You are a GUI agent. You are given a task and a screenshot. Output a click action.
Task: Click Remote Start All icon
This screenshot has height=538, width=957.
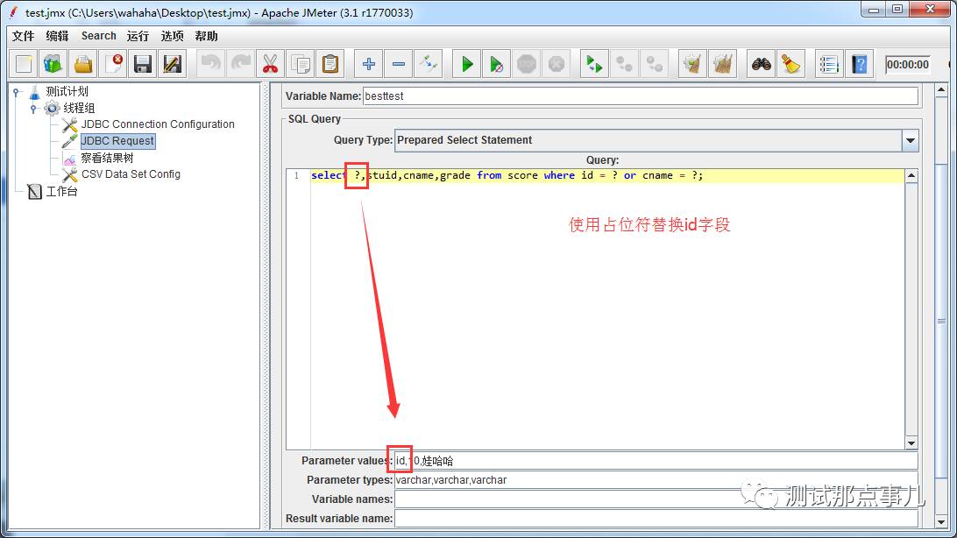tap(594, 64)
